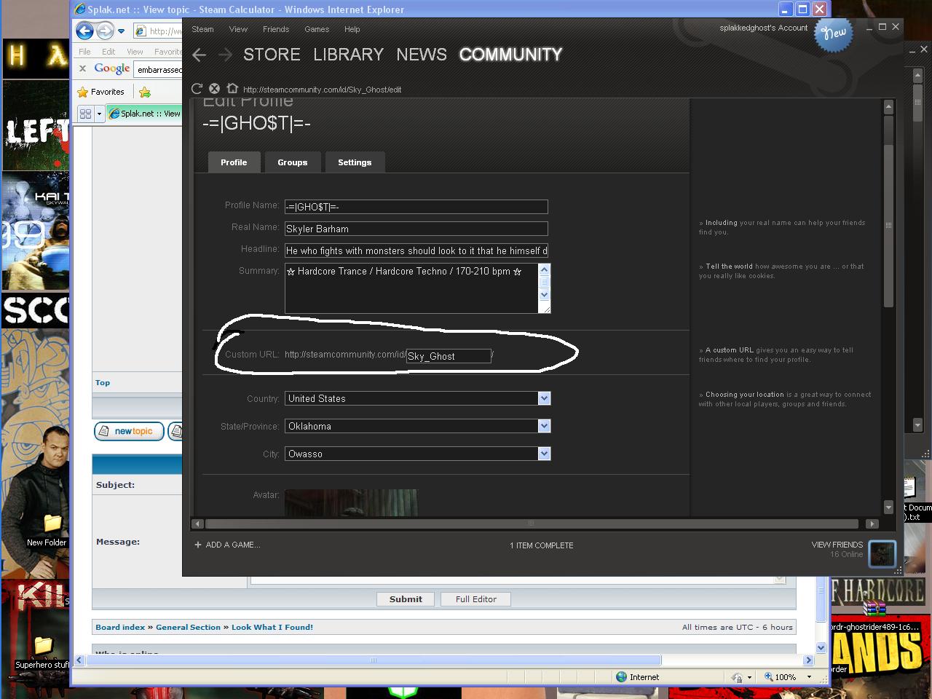The image size is (932, 699).
Task: Click the Steam forward navigation arrow
Action: pyautogui.click(x=225, y=55)
